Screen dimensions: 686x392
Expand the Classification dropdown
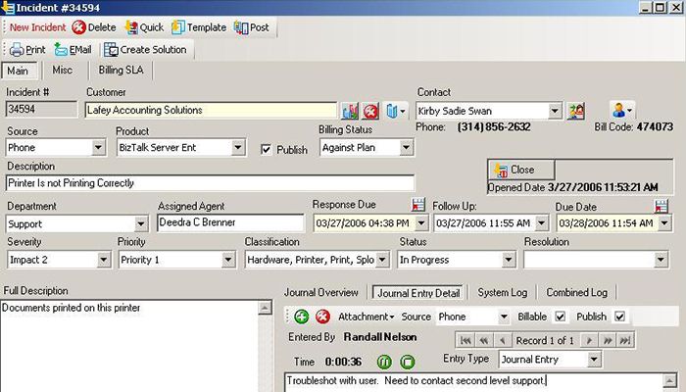pyautogui.click(x=382, y=260)
